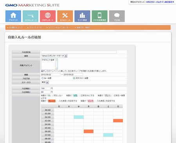Click the 08:00 row header
Image resolution: width=176 pixels, height=143 pixels.
pos(48,139)
